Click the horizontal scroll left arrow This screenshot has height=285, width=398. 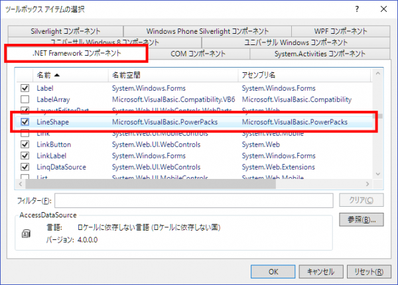pos(21,184)
